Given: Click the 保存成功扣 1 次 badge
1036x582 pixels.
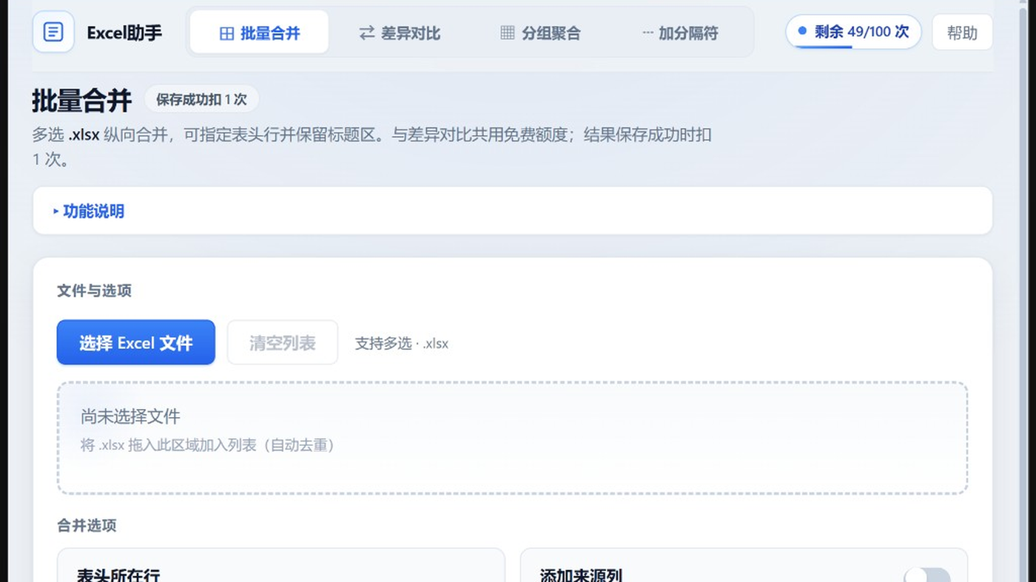Looking at the screenshot, I should (201, 99).
